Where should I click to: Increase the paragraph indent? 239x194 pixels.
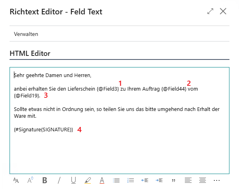(159, 180)
